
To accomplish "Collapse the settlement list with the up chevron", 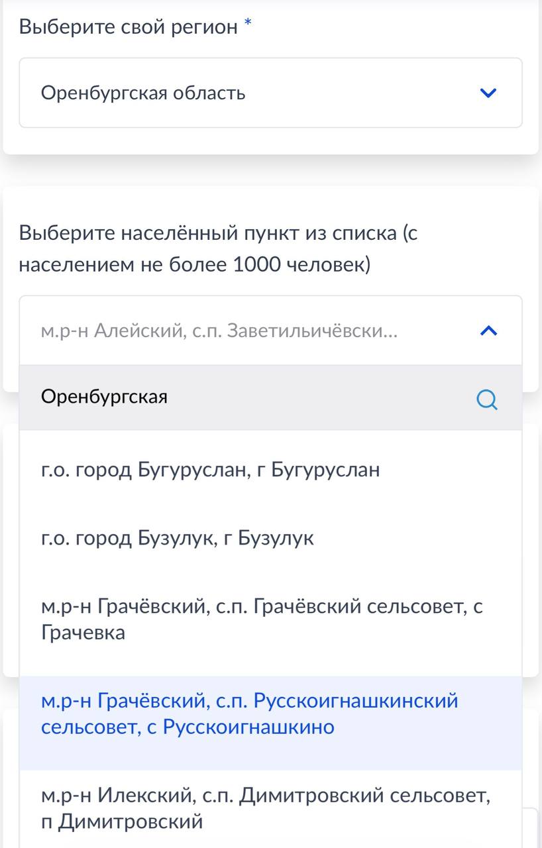I will click(488, 331).
